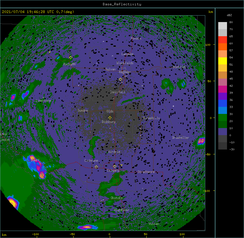Click the RockyMH label

click(69, 64)
